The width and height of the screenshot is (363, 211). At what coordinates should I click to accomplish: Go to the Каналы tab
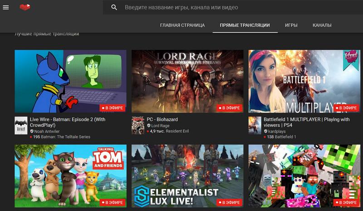(322, 25)
